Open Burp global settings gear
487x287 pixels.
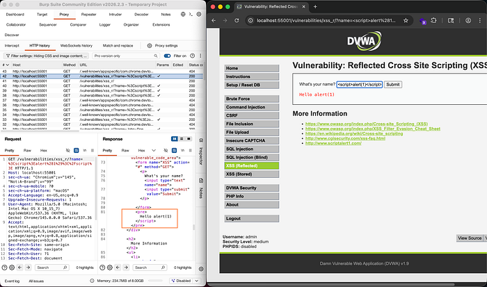(x=199, y=15)
